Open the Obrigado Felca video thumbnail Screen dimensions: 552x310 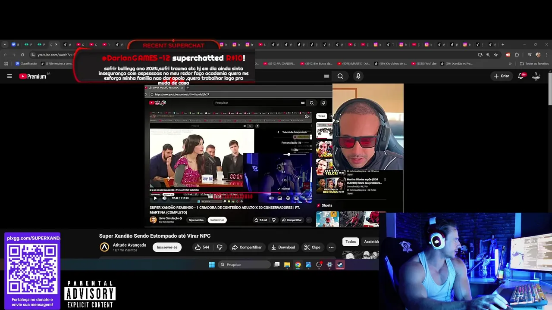coord(330,167)
